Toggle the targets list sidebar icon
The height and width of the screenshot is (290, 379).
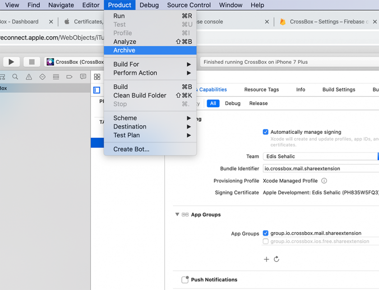point(97,90)
